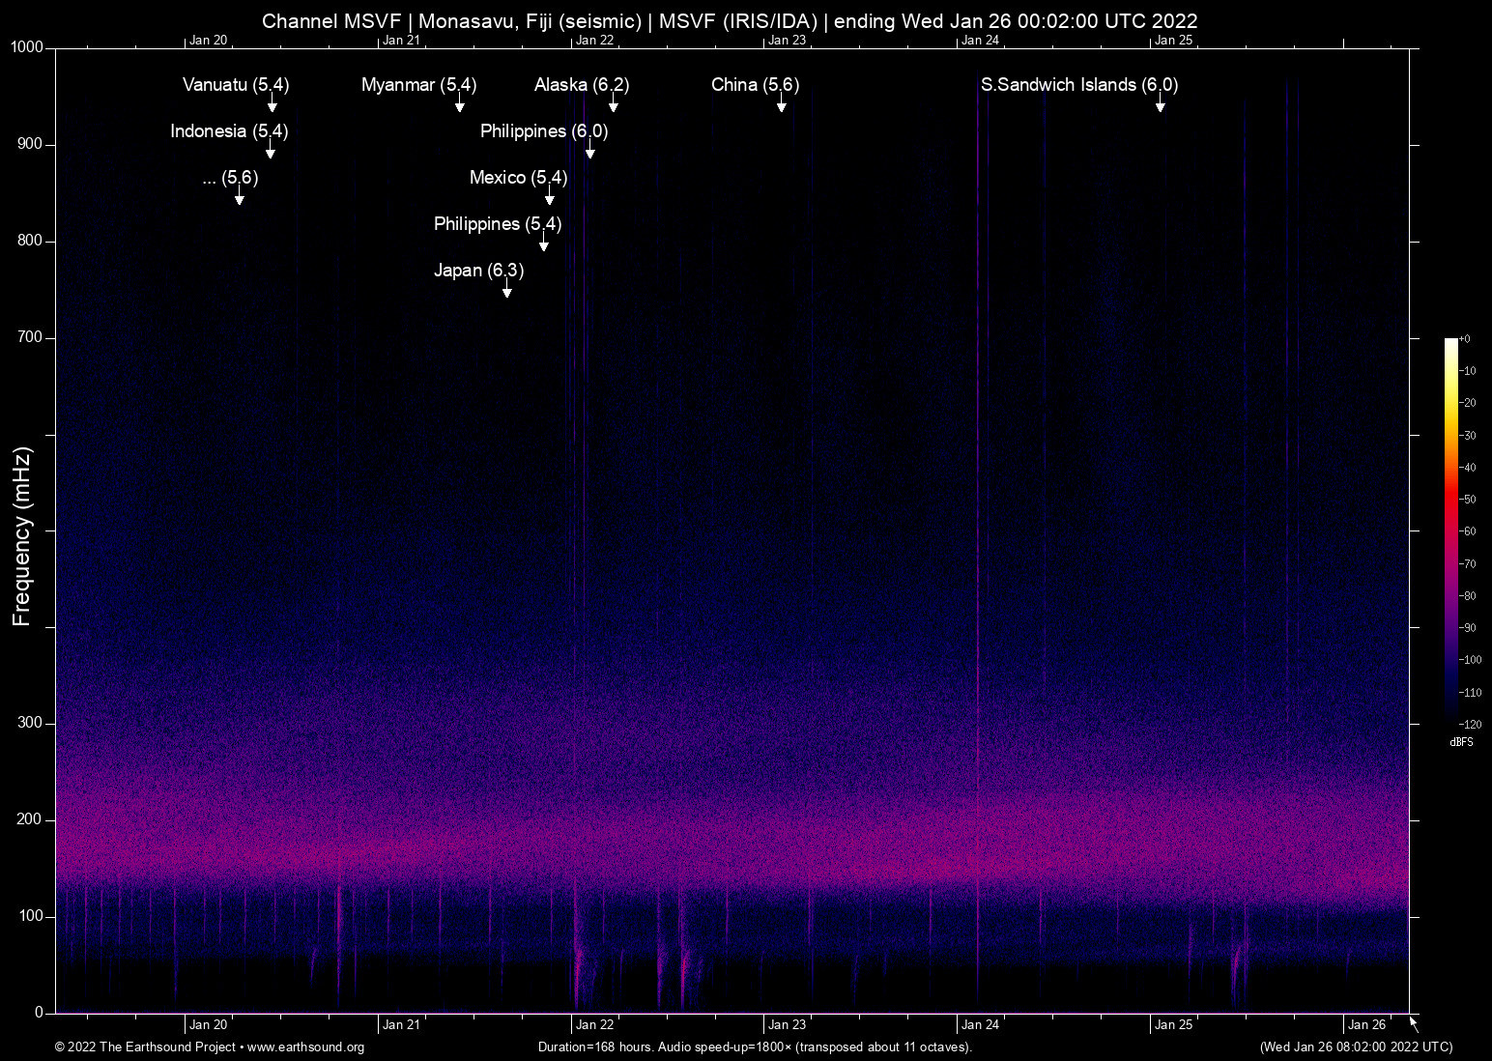1492x1061 pixels.
Task: Click the arrow beneath Alaska (6.2)
Action: pos(613,104)
